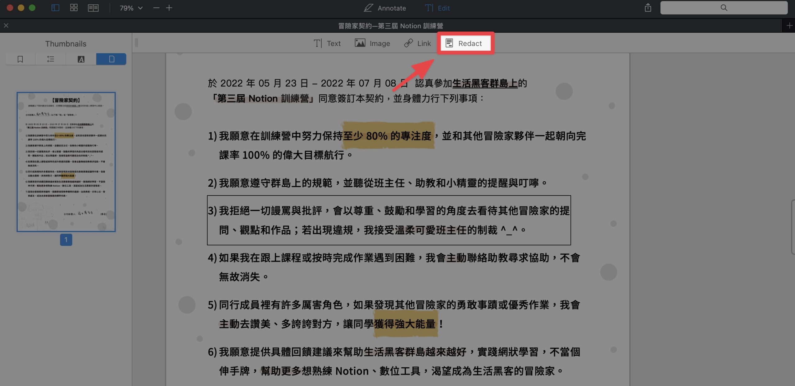Click the text 同意簽訂本契約

pyautogui.click(x=351, y=98)
